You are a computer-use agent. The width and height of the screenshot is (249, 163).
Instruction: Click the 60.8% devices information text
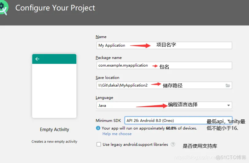click(x=149, y=128)
